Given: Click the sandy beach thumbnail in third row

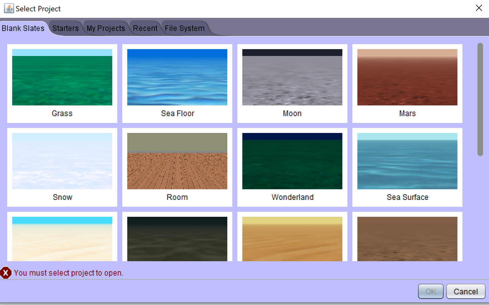Looking at the screenshot, I should click(x=62, y=239).
